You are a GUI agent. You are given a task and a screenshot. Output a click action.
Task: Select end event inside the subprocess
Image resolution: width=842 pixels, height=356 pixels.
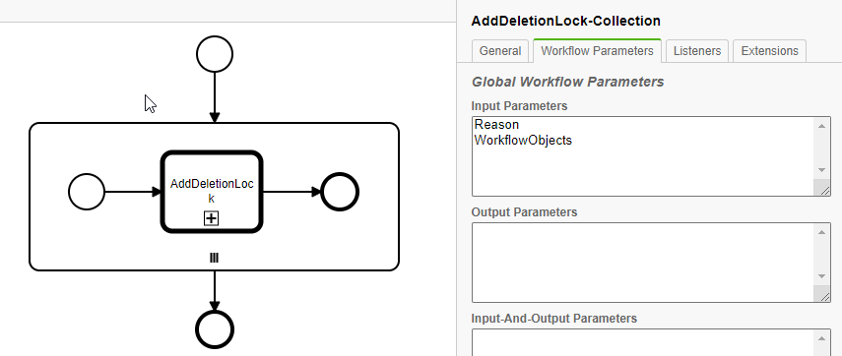coord(340,192)
